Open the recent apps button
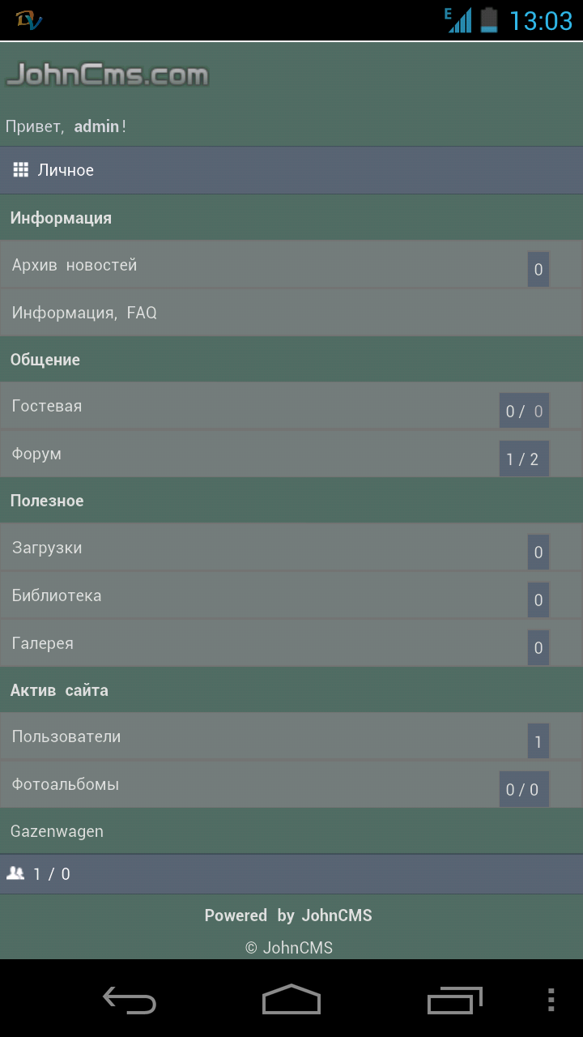This screenshot has width=583, height=1037. click(x=454, y=1000)
